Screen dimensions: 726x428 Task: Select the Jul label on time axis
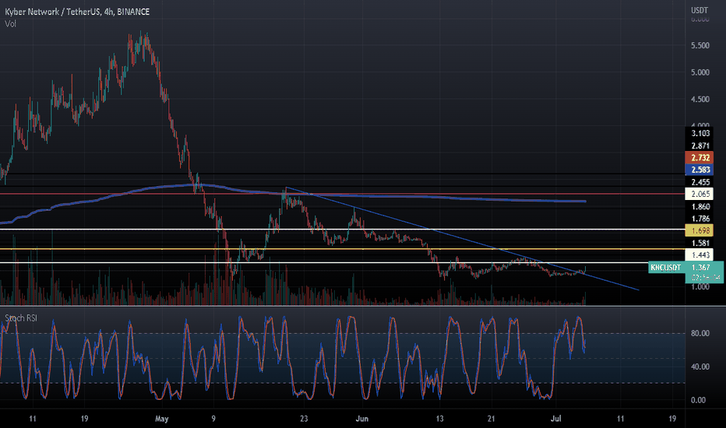pos(556,419)
